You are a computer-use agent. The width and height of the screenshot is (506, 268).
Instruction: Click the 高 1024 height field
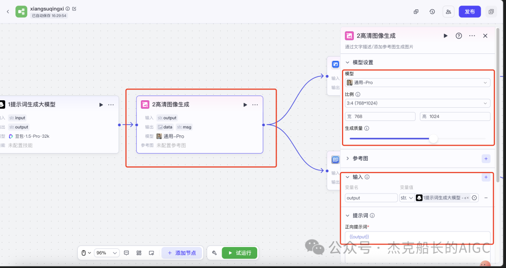coord(455,117)
